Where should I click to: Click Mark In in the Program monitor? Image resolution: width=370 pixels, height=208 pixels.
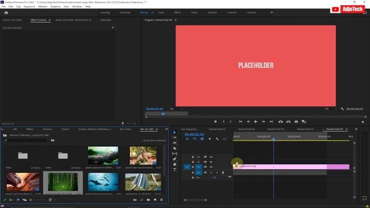click(224, 122)
